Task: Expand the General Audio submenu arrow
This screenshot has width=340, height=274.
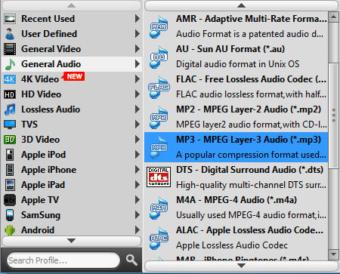Action: click(x=138, y=64)
